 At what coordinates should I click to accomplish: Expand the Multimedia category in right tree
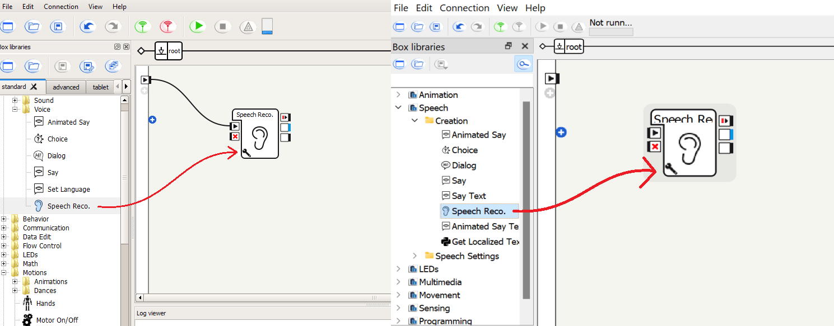(398, 282)
